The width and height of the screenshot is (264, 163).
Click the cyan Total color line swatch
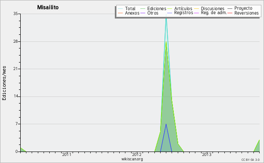(121, 8)
